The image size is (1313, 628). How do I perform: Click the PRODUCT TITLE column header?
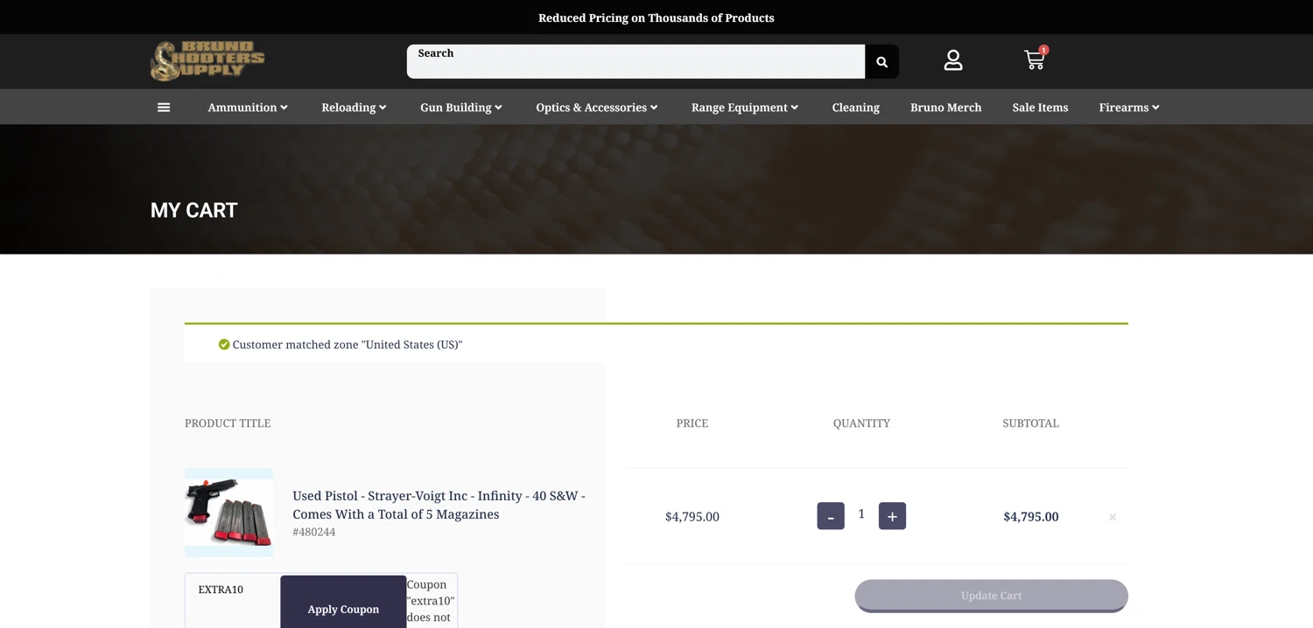228,423
